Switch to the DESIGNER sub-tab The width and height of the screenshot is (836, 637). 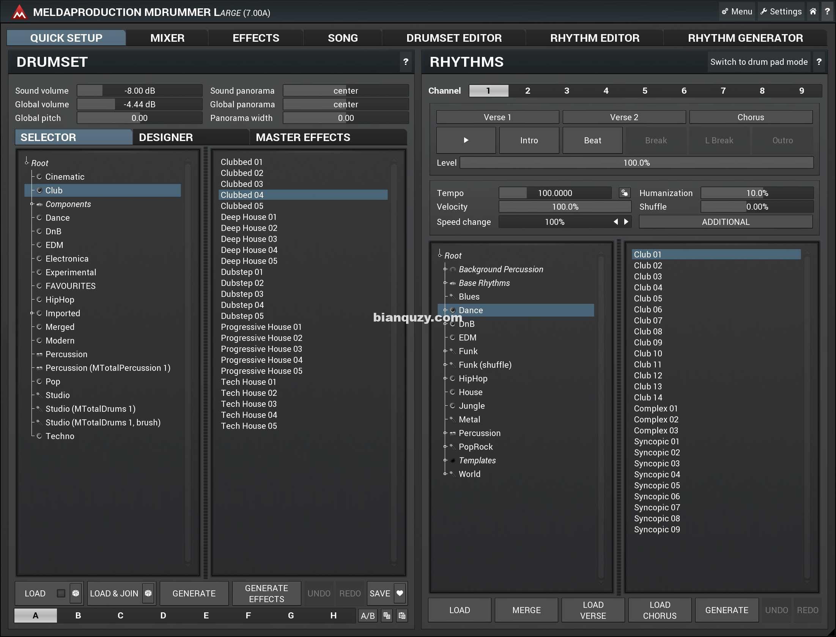pyautogui.click(x=191, y=137)
